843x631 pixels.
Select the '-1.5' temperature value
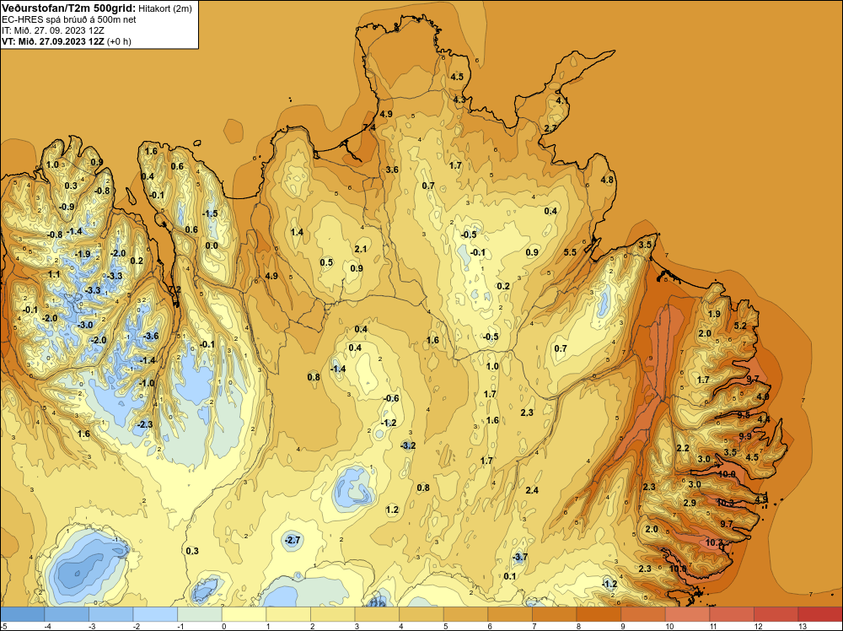(x=210, y=213)
